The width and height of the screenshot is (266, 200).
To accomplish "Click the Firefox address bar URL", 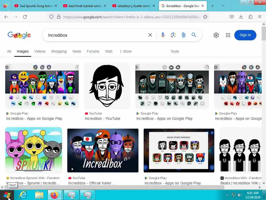I will (x=131, y=17).
